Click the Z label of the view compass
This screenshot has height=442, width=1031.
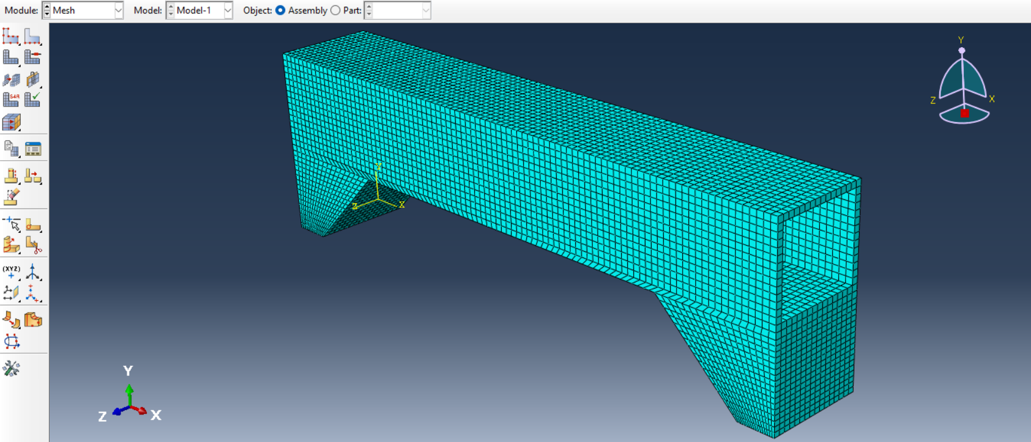click(x=933, y=100)
